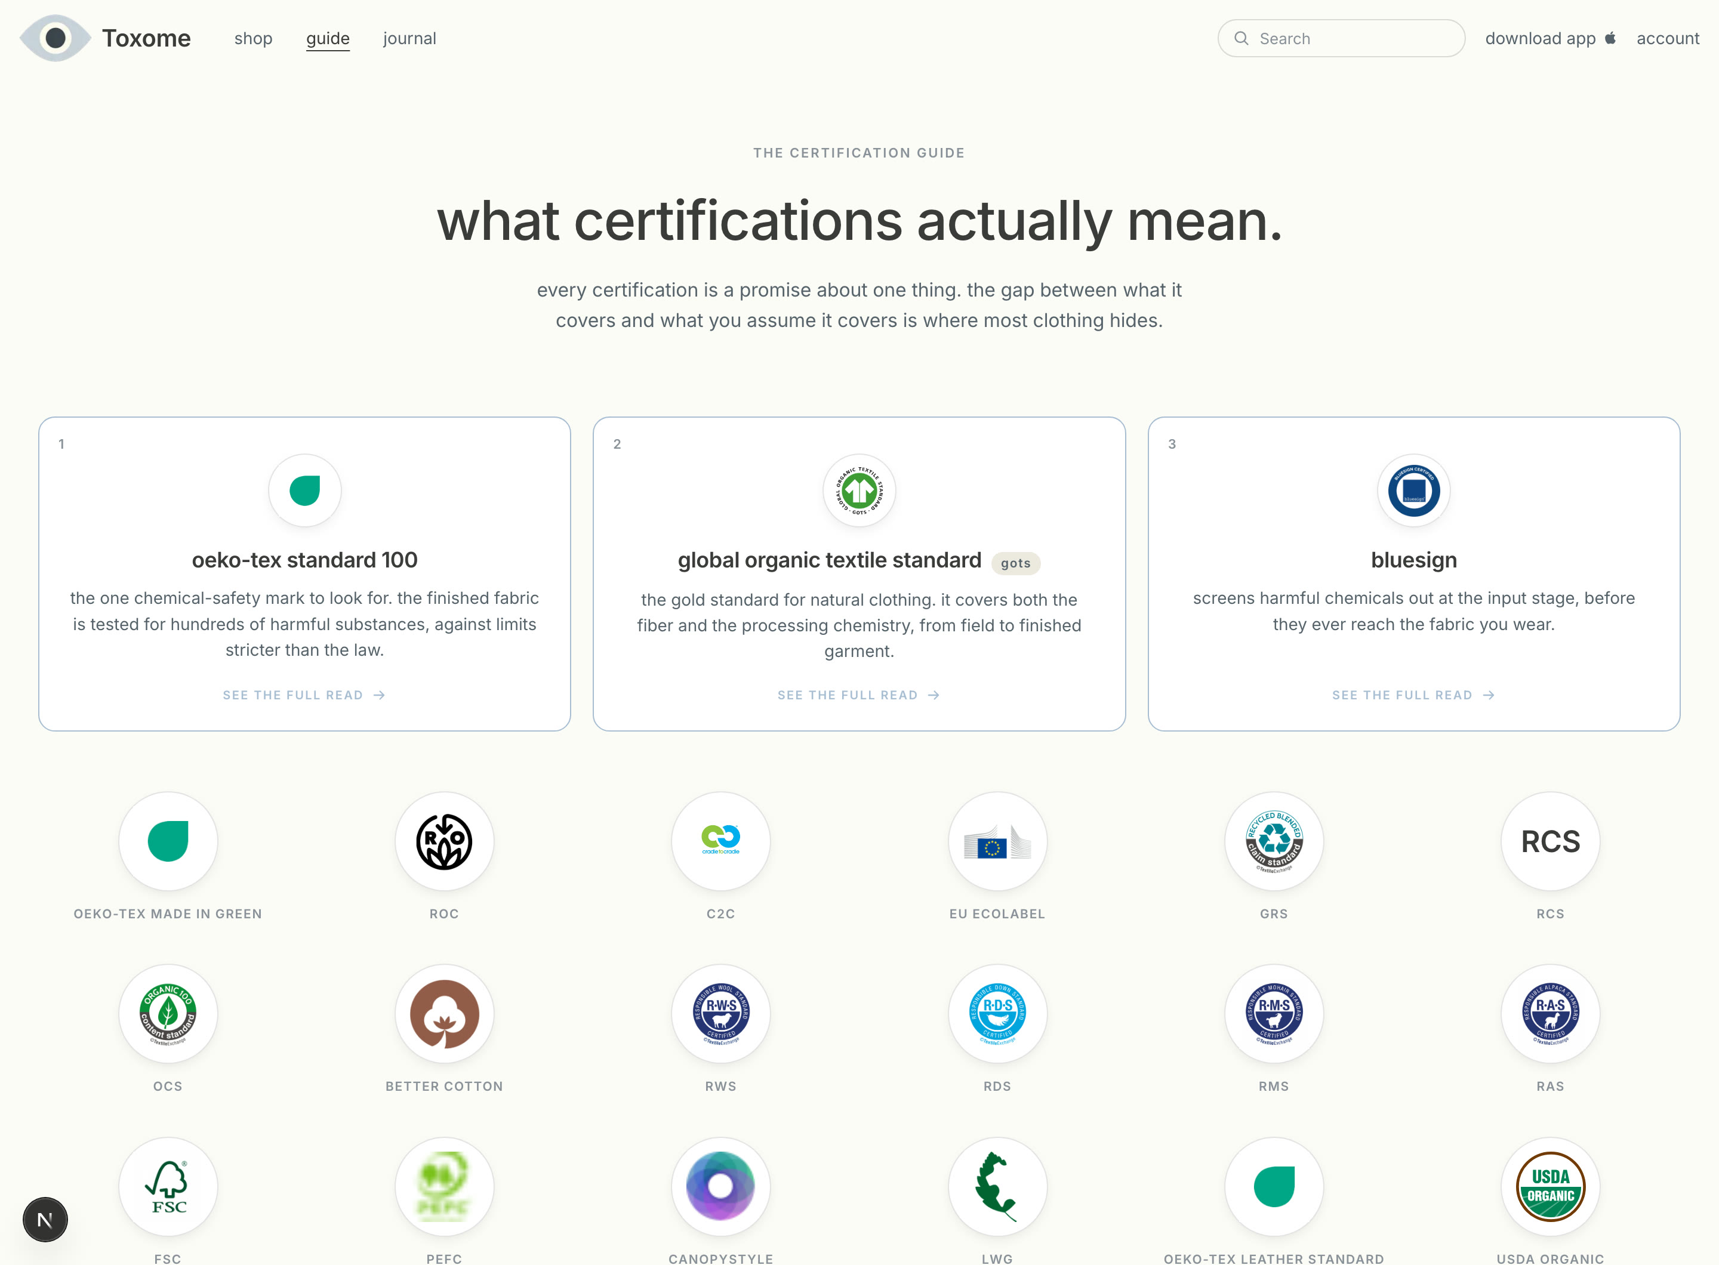Click the bluesign logo in card 3

(1414, 491)
